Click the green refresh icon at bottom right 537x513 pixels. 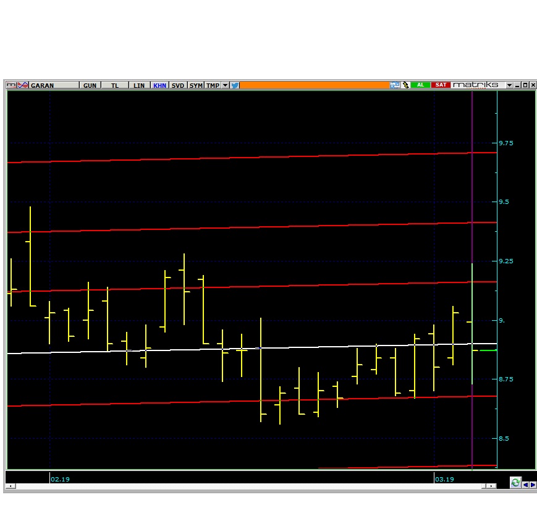(515, 483)
